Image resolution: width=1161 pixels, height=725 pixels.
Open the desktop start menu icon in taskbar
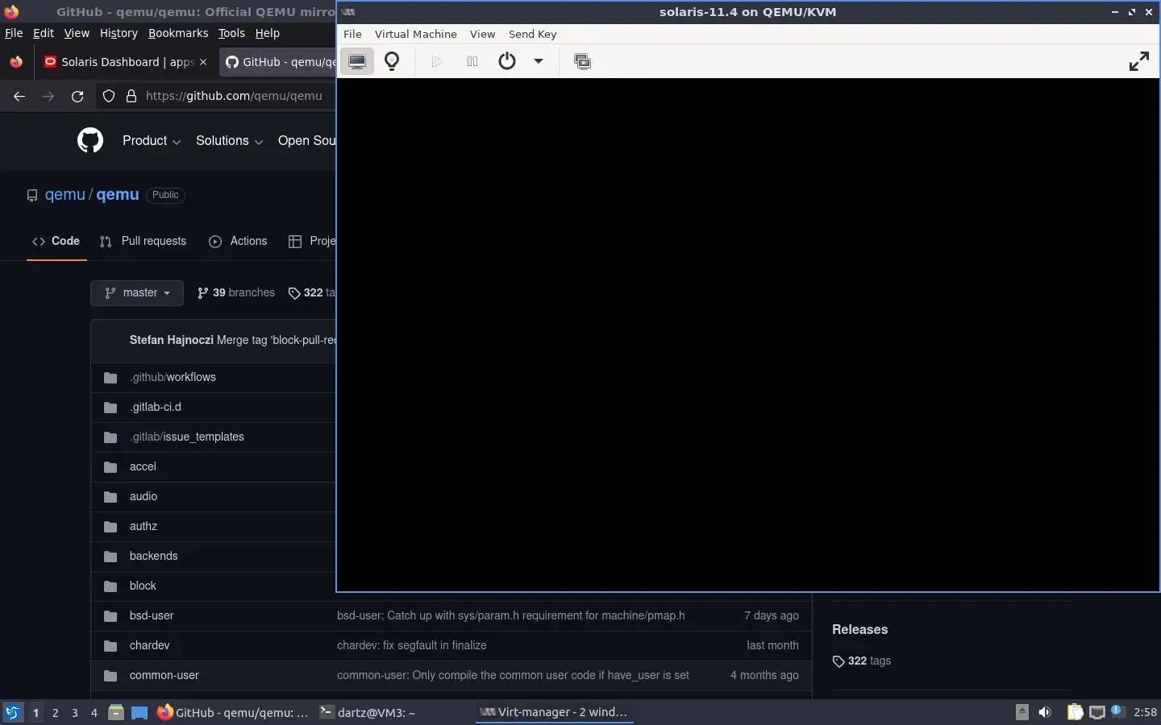(x=13, y=712)
